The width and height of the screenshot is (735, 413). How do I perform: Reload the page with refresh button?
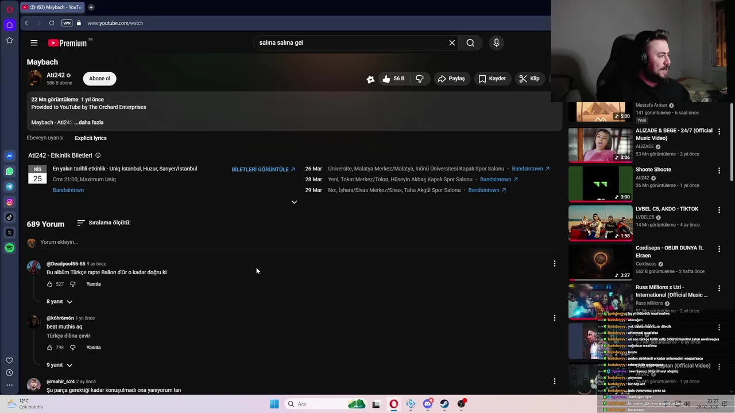point(52,24)
